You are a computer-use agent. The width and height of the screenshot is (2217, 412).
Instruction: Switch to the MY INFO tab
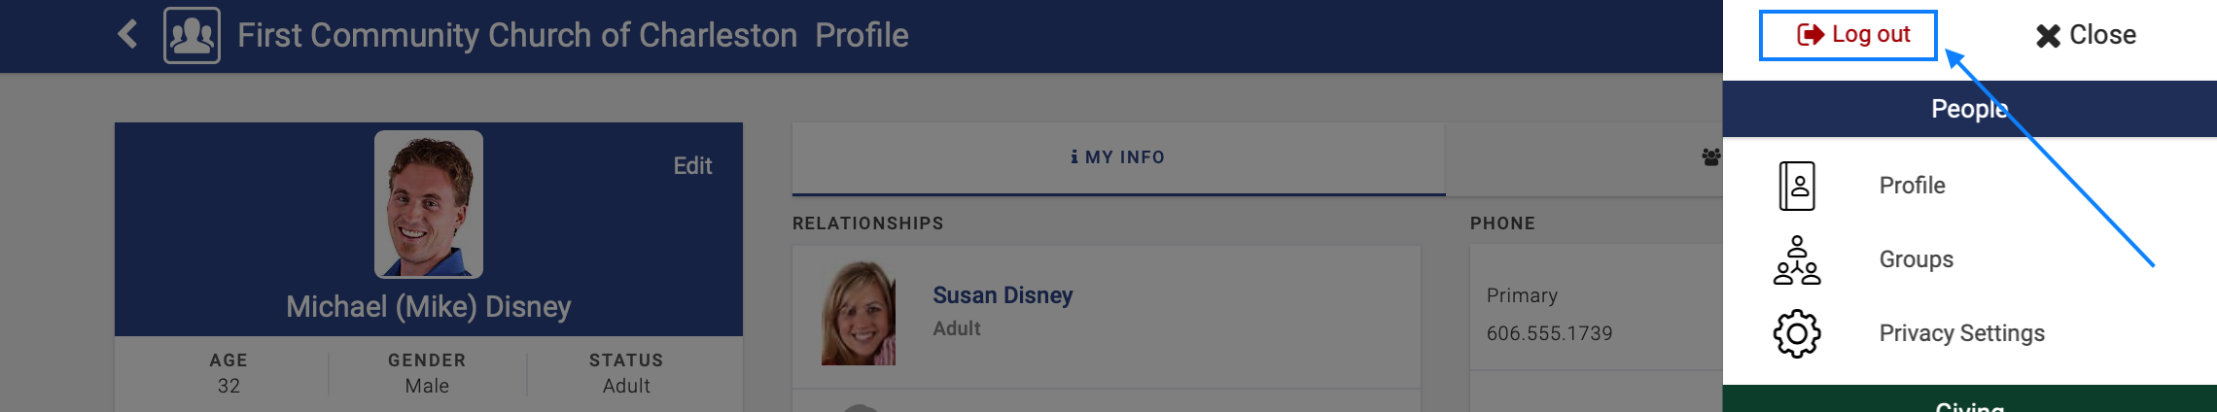click(1118, 157)
